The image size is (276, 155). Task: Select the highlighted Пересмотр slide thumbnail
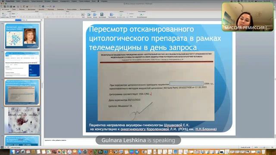[x=22, y=92]
